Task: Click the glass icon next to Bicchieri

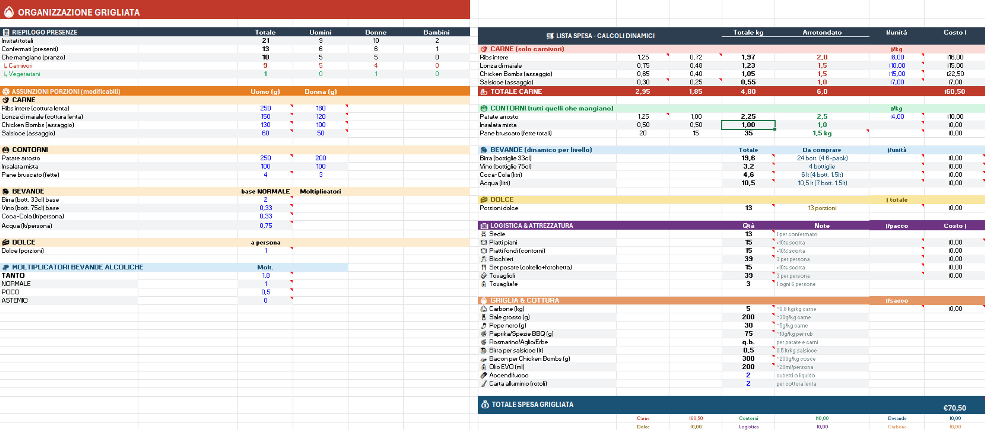Action: coord(484,259)
